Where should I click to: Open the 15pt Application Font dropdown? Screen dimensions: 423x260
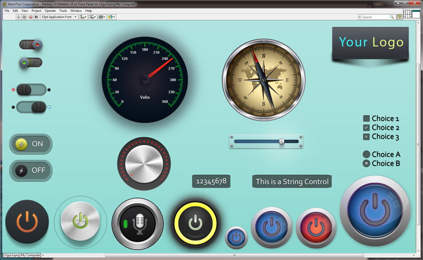59,17
